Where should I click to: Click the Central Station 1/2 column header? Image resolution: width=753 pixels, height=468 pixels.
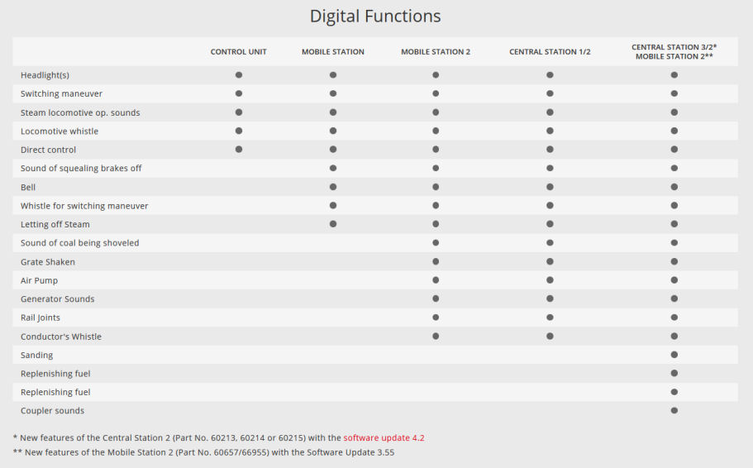(x=550, y=52)
